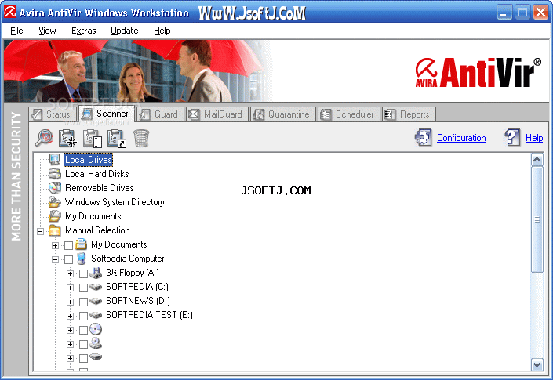Expand My Documents under Manual Selection
This screenshot has width=553, height=380.
(56, 245)
